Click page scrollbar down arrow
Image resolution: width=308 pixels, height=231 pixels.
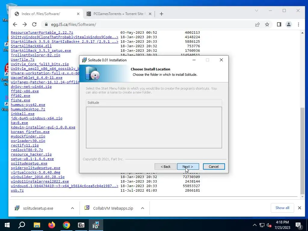(x=303, y=197)
